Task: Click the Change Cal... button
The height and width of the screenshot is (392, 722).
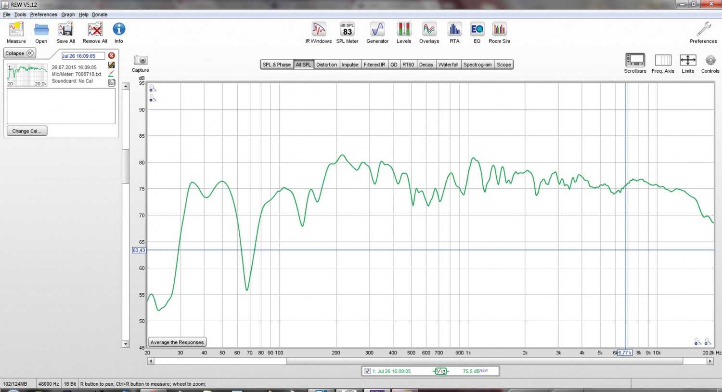Action: click(27, 131)
